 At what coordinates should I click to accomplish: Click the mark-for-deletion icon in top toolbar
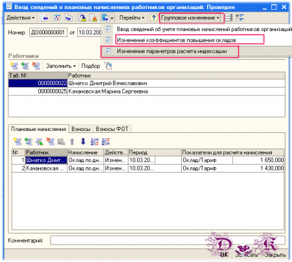coord(93,18)
